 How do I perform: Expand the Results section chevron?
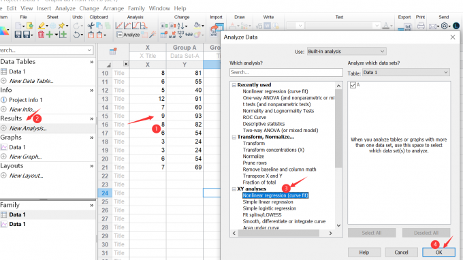(x=92, y=118)
